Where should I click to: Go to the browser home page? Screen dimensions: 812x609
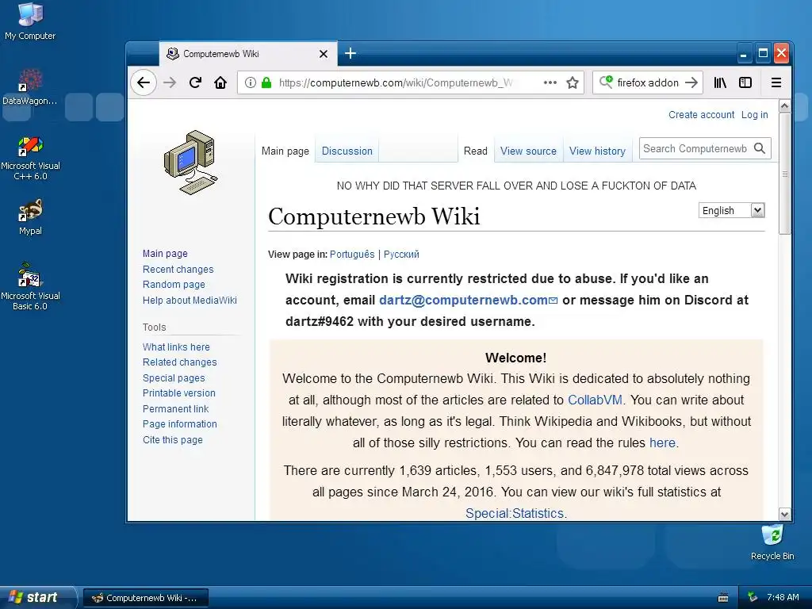(220, 82)
